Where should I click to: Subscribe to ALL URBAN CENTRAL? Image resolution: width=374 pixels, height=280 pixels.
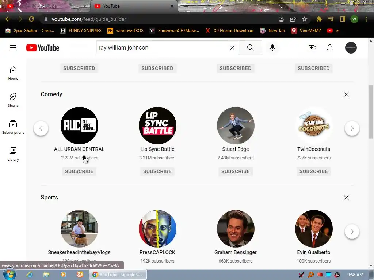coord(79,171)
